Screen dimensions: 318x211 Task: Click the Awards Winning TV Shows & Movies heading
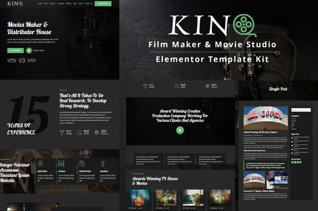click(x=155, y=181)
